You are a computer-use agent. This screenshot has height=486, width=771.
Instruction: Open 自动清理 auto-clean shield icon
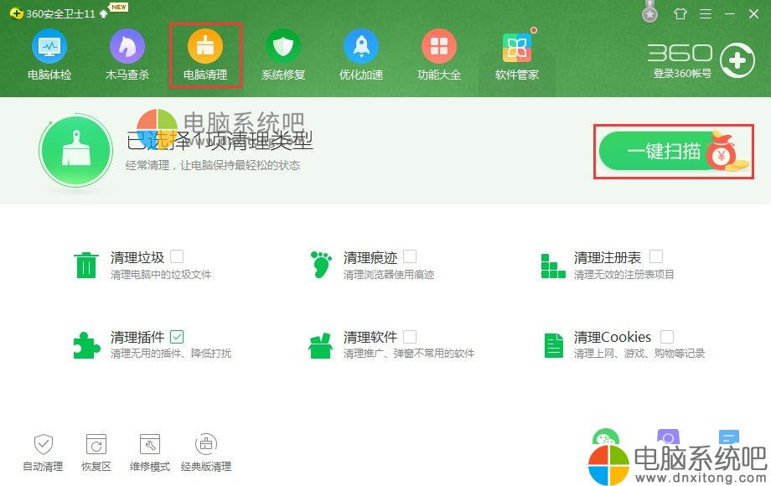(x=44, y=444)
